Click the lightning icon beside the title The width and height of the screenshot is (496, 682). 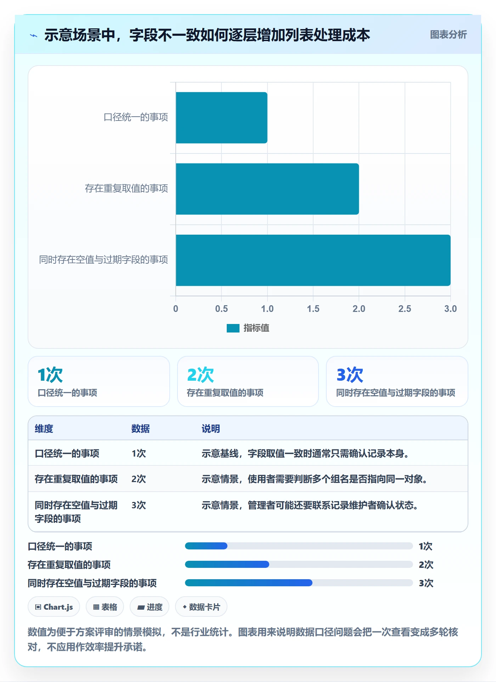coord(34,35)
